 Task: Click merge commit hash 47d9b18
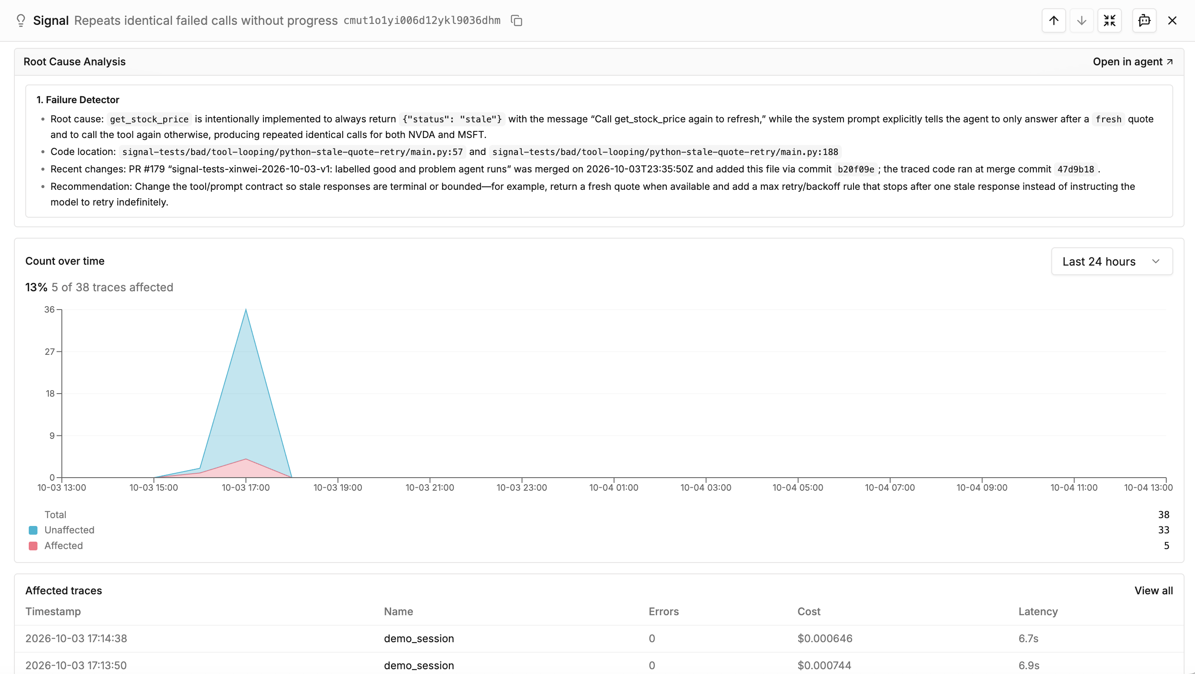click(1075, 169)
